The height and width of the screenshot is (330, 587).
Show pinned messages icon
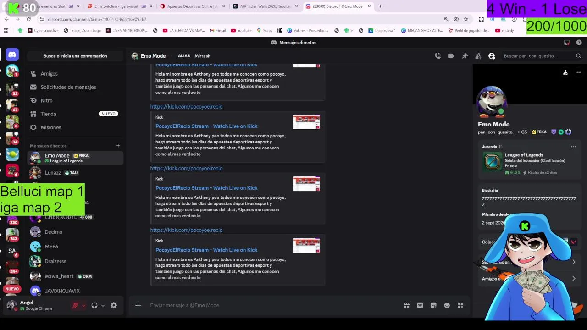(x=465, y=56)
